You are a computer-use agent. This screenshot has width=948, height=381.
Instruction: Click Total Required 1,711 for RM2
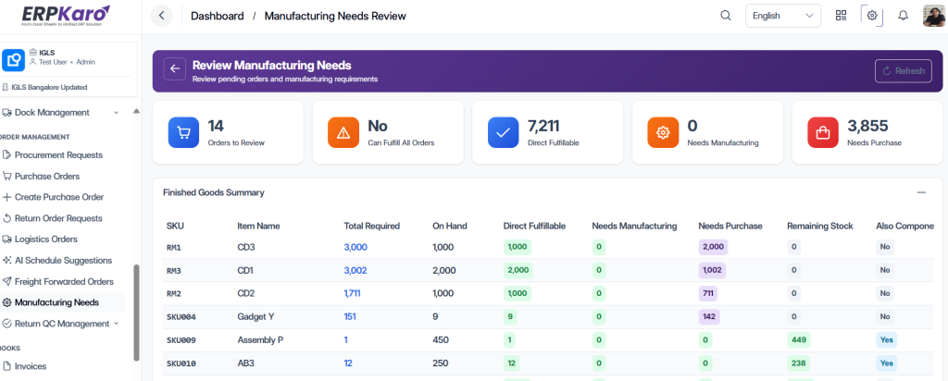[353, 293]
